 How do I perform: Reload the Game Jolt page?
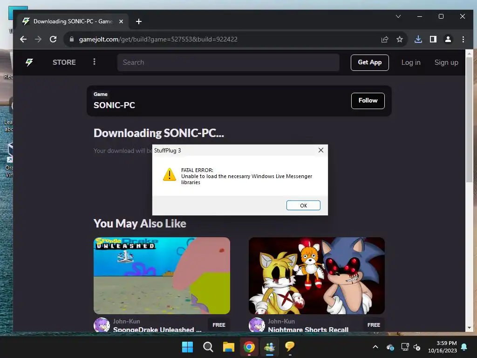(53, 39)
